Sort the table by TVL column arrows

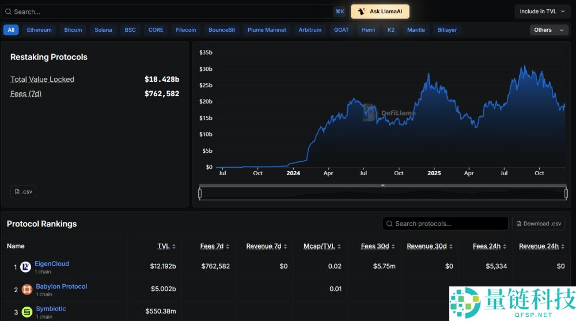(174, 247)
